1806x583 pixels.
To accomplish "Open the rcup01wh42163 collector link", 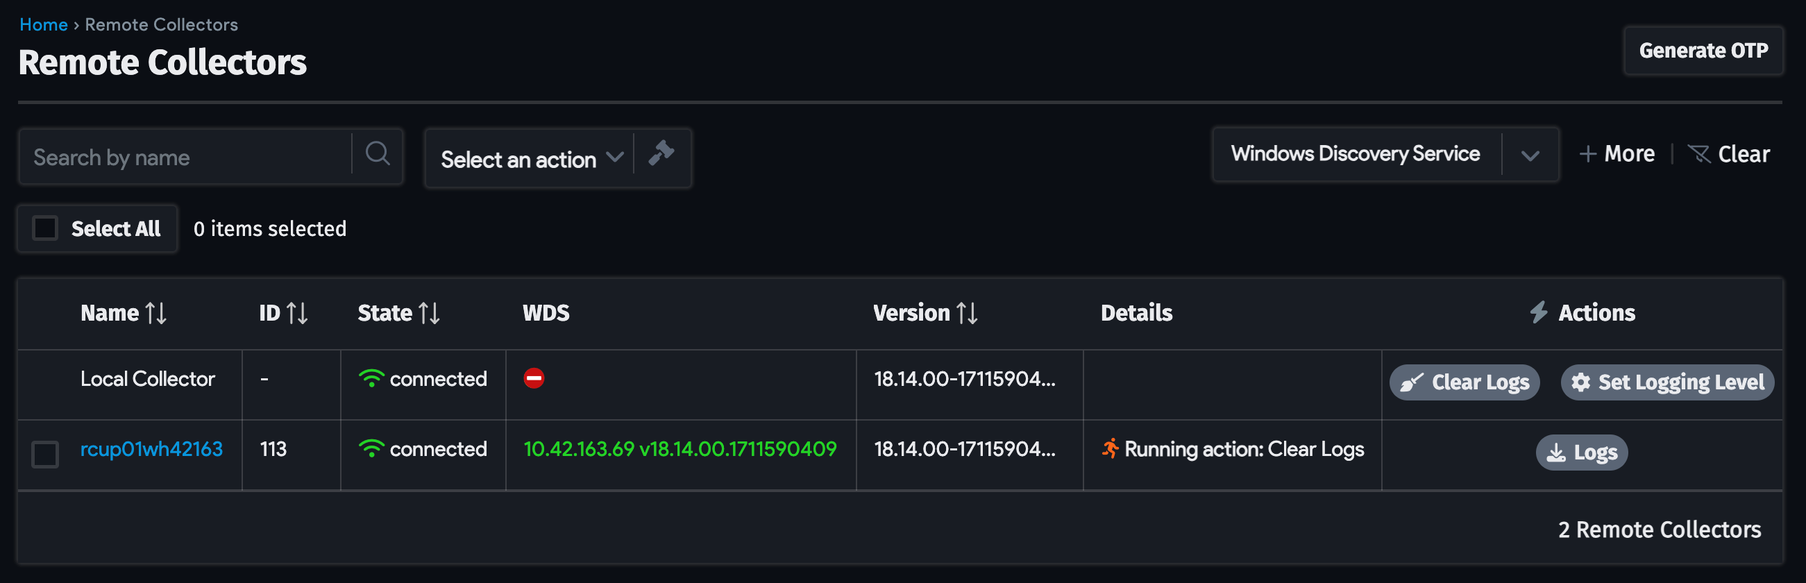I will (151, 449).
